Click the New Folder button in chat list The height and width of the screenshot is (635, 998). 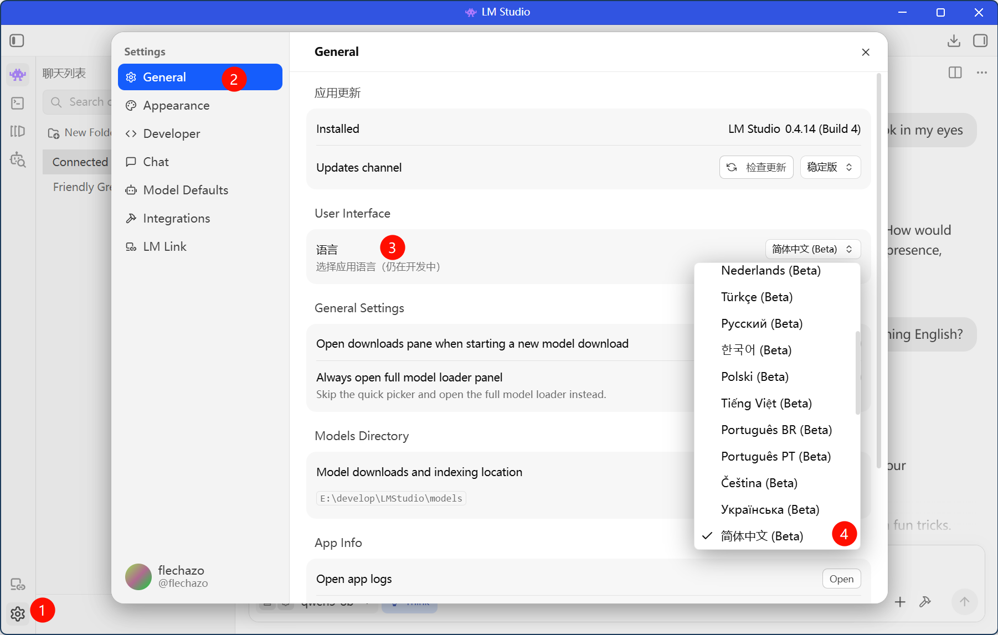click(x=79, y=133)
